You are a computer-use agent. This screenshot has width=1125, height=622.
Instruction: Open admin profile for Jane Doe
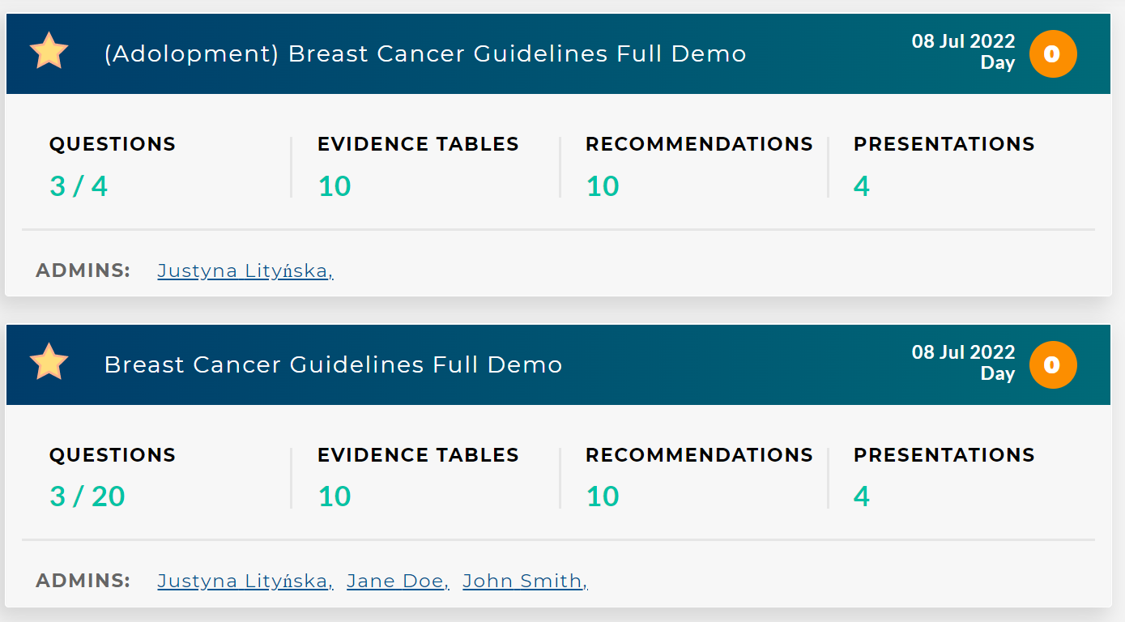click(397, 580)
